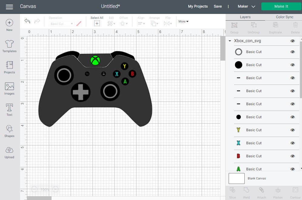Screen dimensions: 302x200
Task: Hide the topmost Basic Cut layer
Action: point(293,52)
